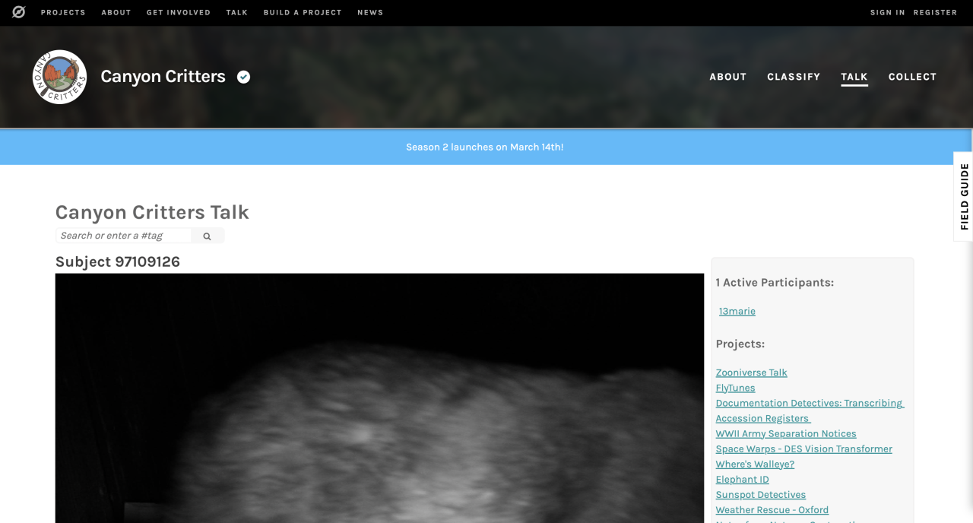Image resolution: width=973 pixels, height=523 pixels.
Task: Open the About item in top bar
Action: coord(116,12)
